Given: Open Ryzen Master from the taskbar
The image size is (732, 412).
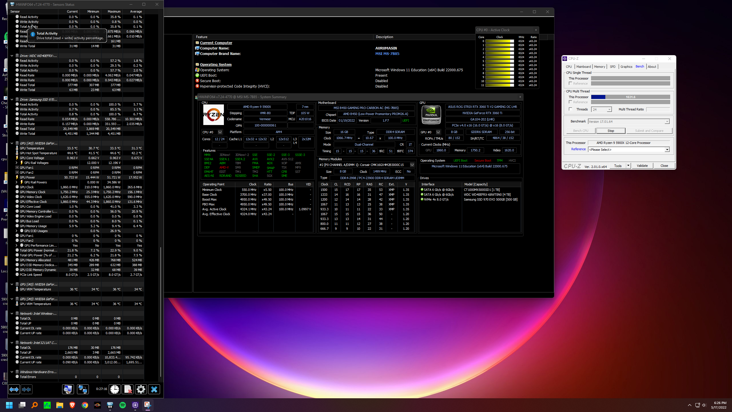Looking at the screenshot, I should (98, 405).
